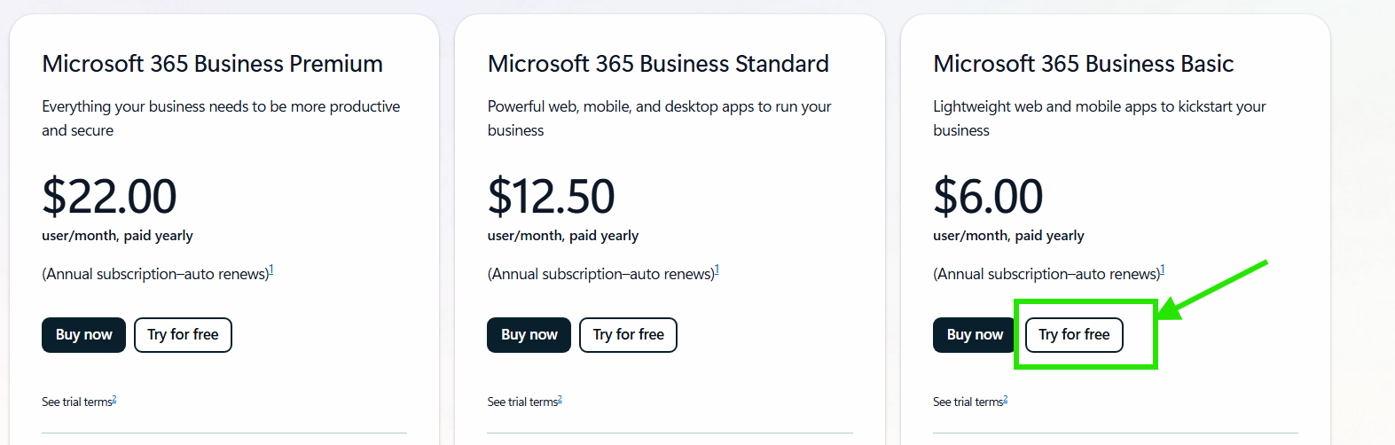Screen dimensions: 1395x445
Task: Start free trial of Business Standard
Action: coord(628,335)
